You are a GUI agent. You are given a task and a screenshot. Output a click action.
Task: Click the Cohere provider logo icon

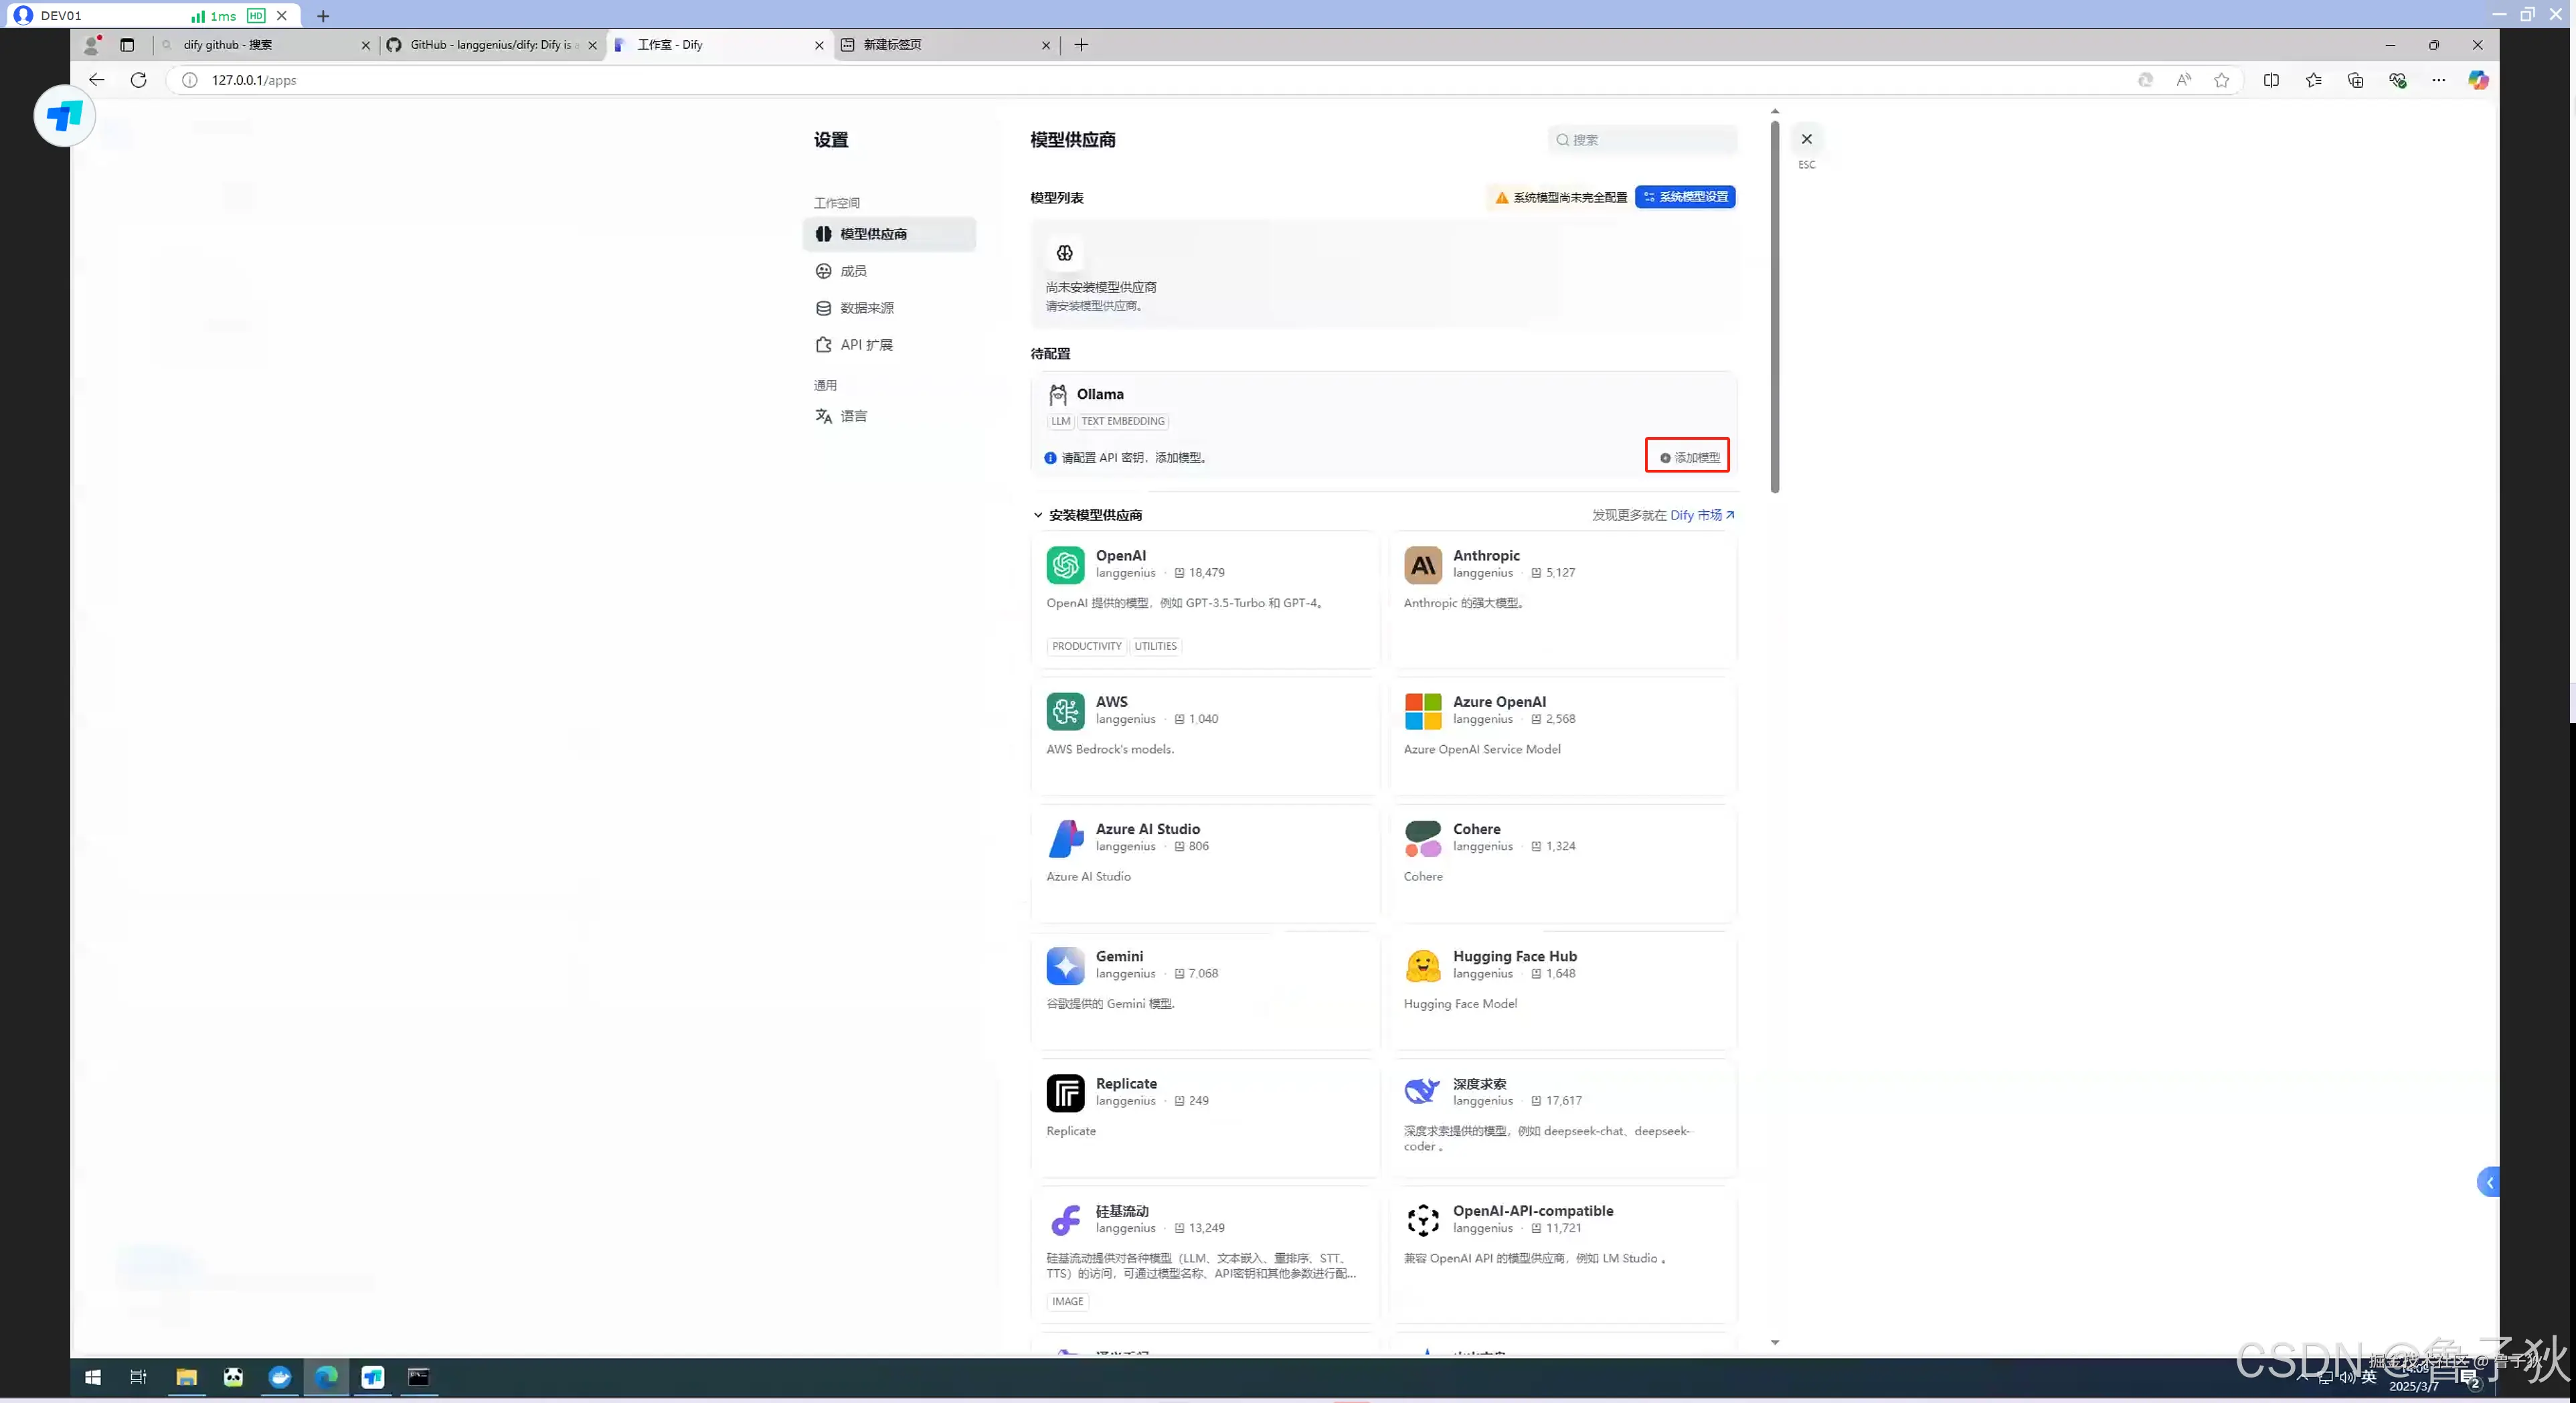pos(1422,838)
